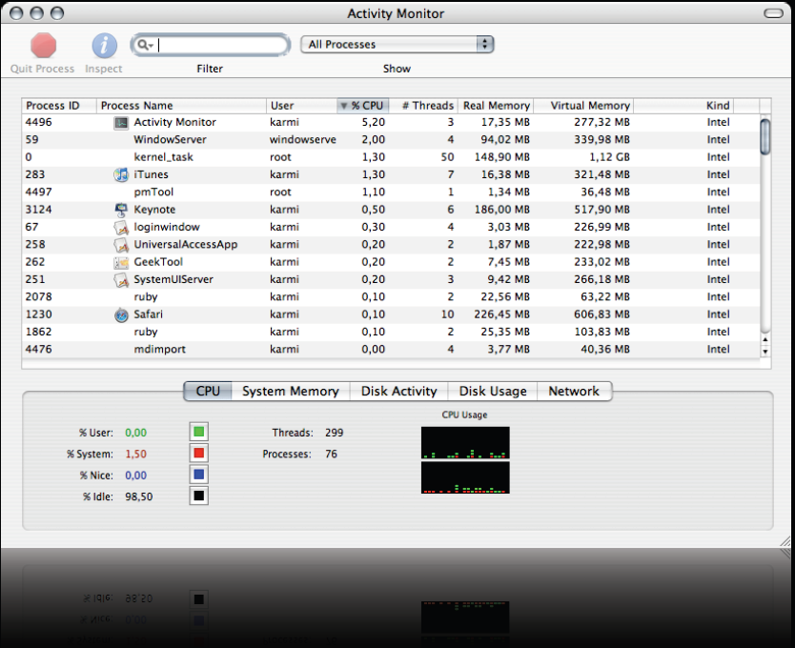Screen dimensions: 795x648
Task: Sort by Kind column header
Action: [683, 106]
